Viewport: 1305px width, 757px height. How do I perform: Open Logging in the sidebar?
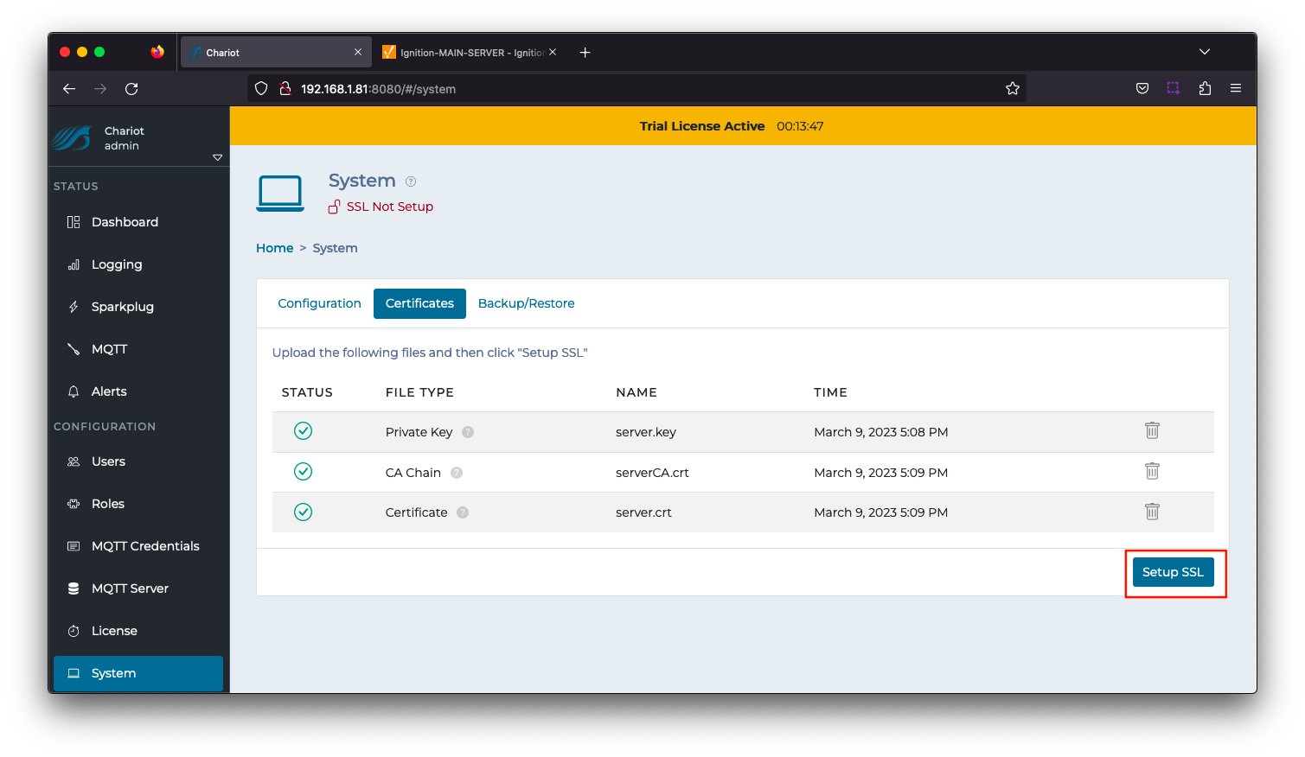138,264
